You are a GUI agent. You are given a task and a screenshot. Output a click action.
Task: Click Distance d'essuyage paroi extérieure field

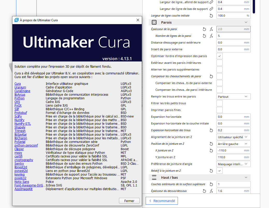233,43
